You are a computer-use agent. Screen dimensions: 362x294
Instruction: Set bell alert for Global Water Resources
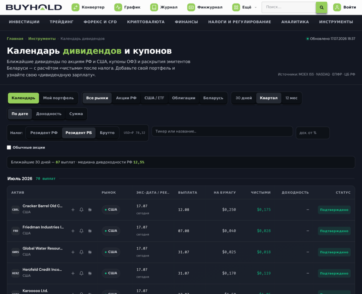pos(82,252)
